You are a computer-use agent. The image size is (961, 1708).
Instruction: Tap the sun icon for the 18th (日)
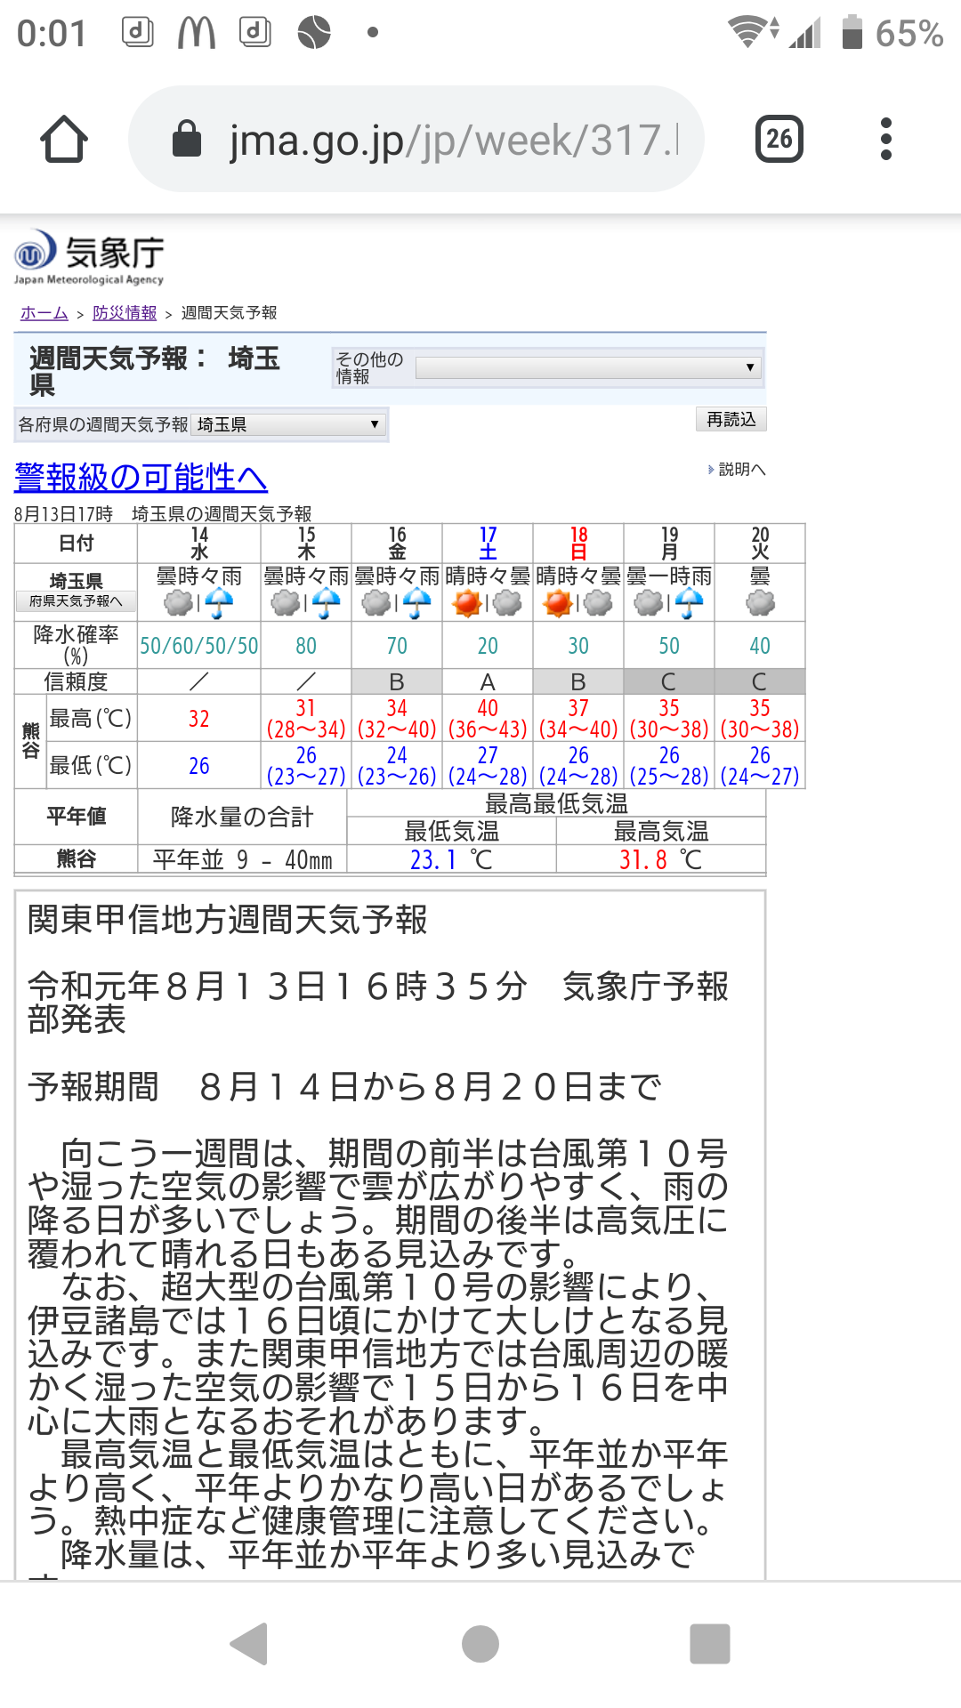[x=558, y=604]
